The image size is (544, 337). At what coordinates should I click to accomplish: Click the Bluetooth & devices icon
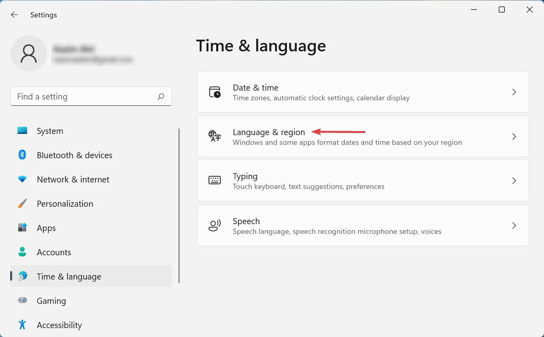point(22,155)
